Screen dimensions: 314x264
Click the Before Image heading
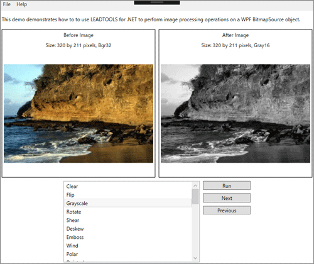point(78,35)
